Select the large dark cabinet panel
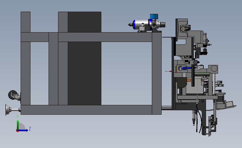Screen dimensions: 242x148 (85, 58)
